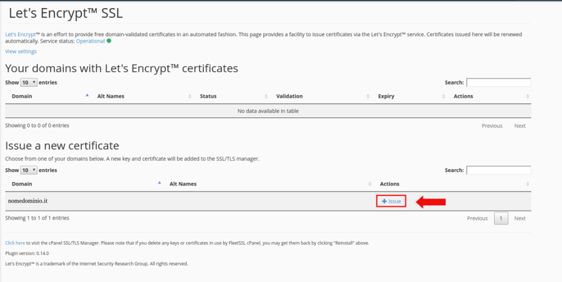562x282 pixels.
Task: Click Previous in certificates table pagination
Action: [x=492, y=126]
